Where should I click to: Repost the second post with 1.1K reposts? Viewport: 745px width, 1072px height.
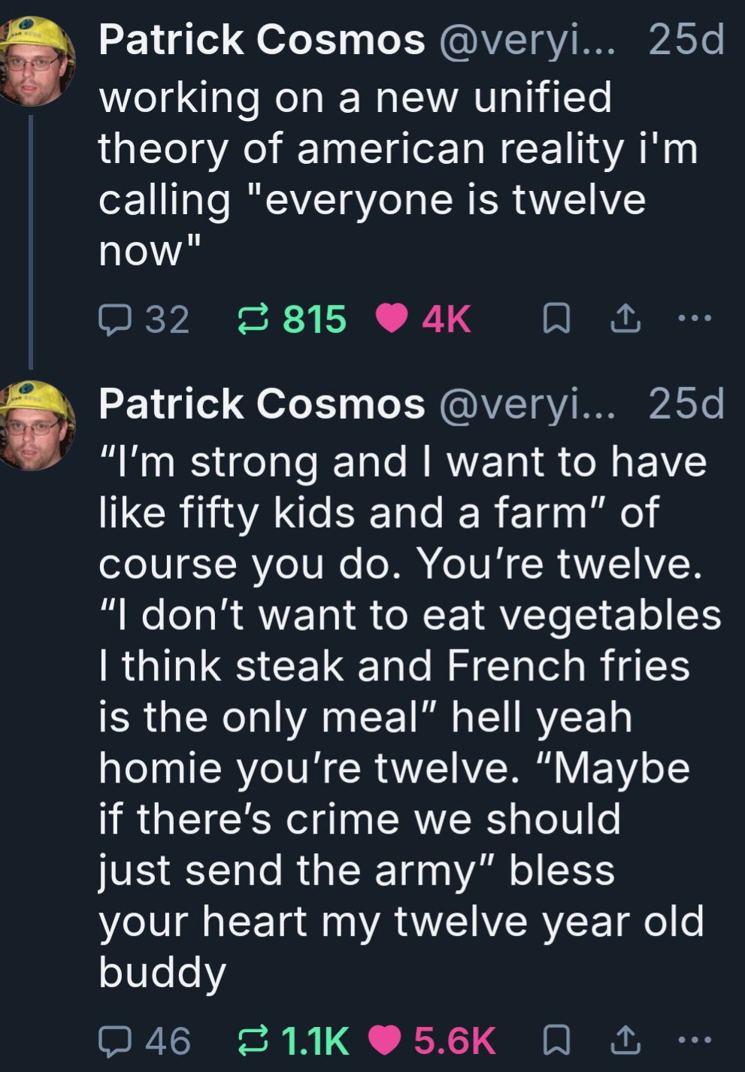(x=253, y=1041)
